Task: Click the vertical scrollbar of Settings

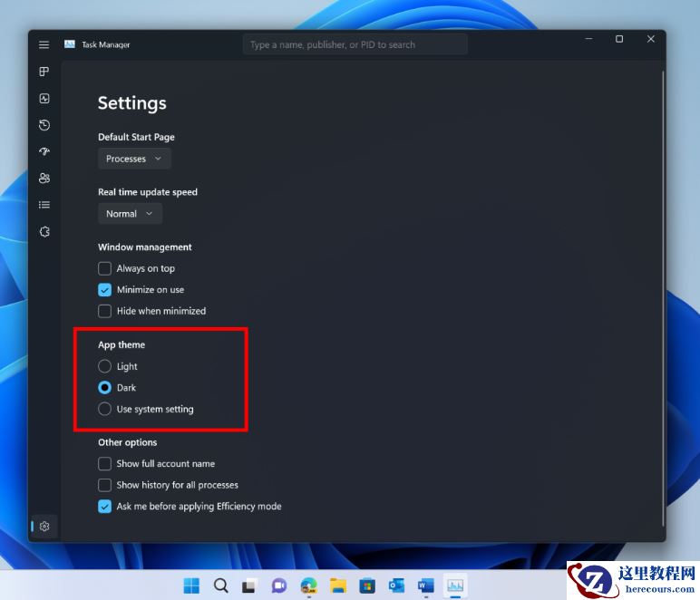Action: pyautogui.click(x=663, y=298)
